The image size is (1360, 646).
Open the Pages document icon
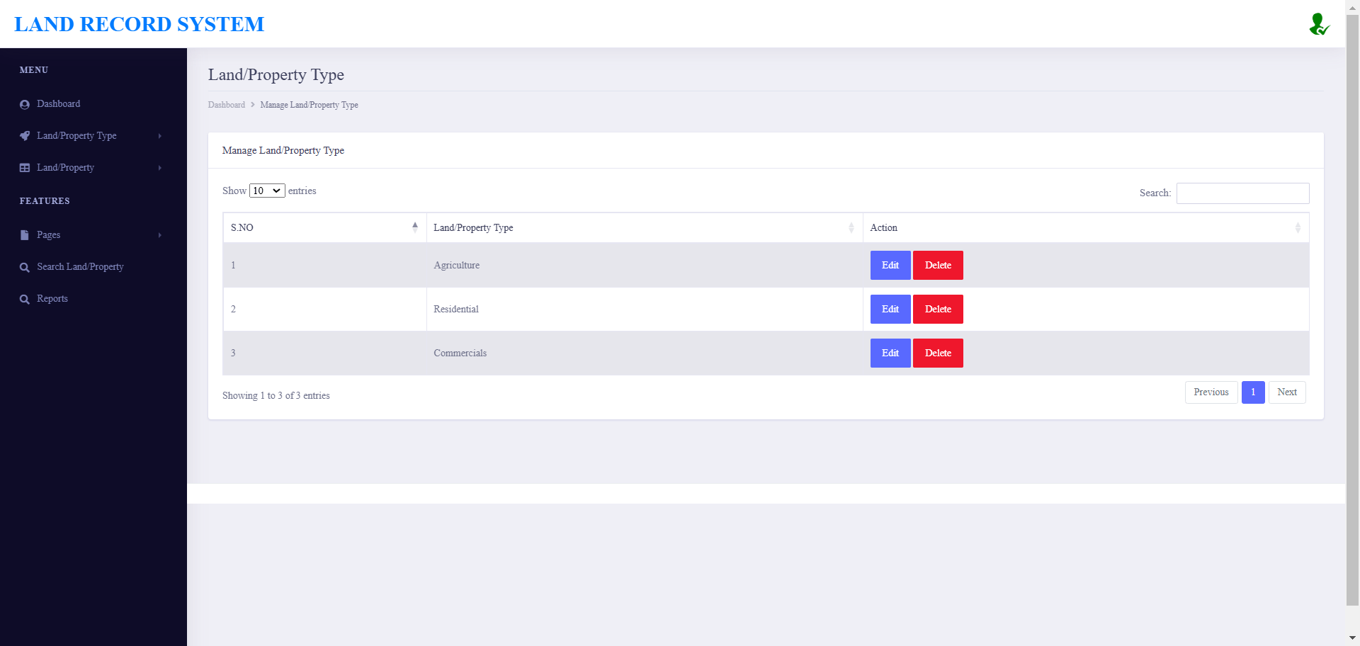coord(25,234)
